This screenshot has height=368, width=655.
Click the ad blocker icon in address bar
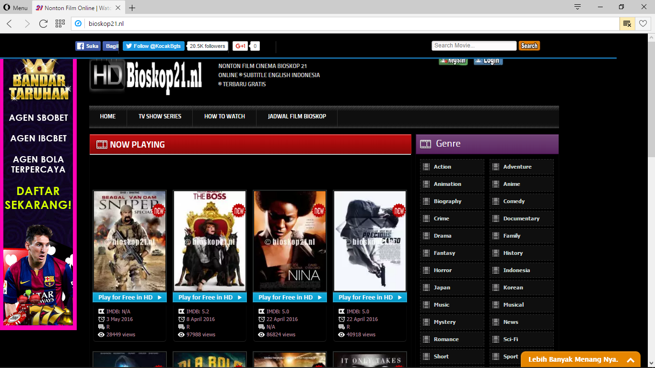627,23
